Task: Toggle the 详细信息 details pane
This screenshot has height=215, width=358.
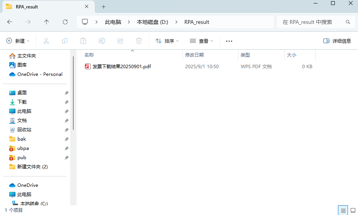Action: coord(337,41)
